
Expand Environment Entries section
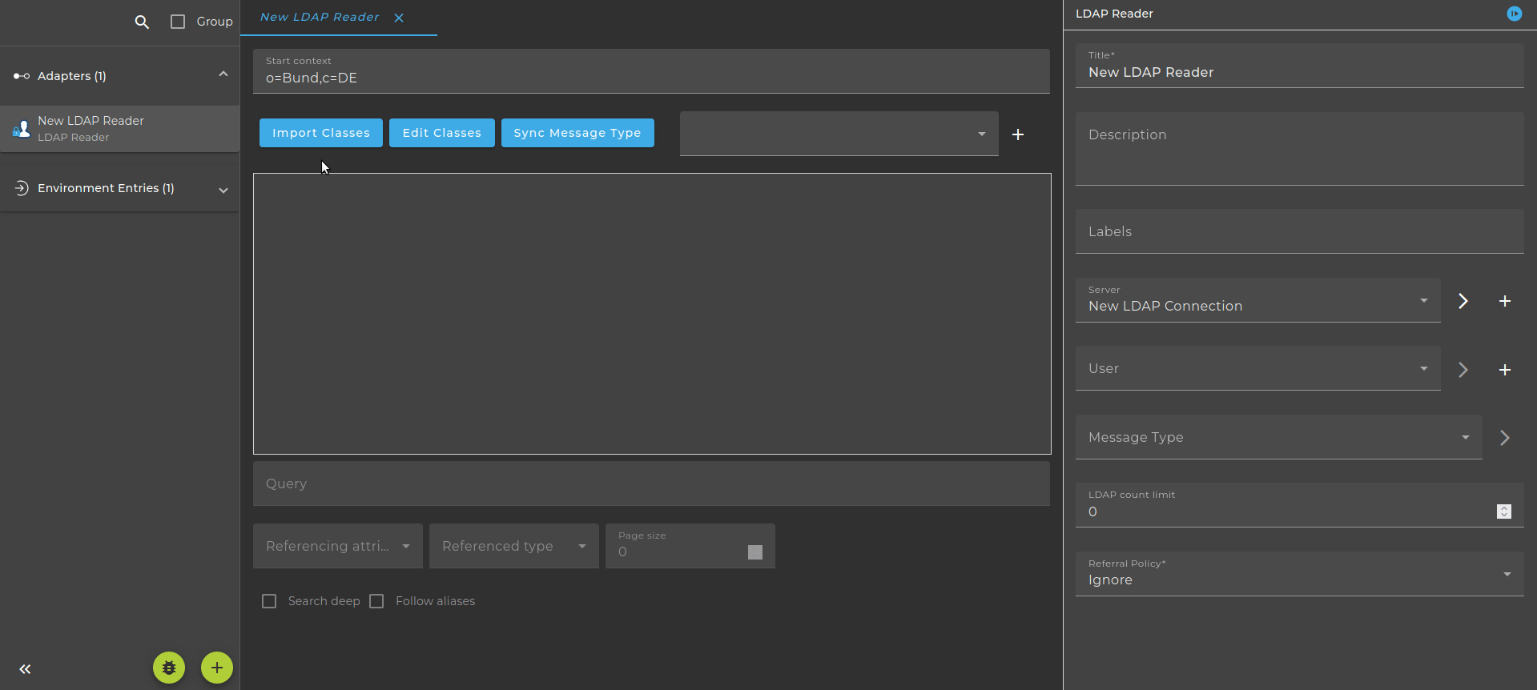(x=223, y=190)
